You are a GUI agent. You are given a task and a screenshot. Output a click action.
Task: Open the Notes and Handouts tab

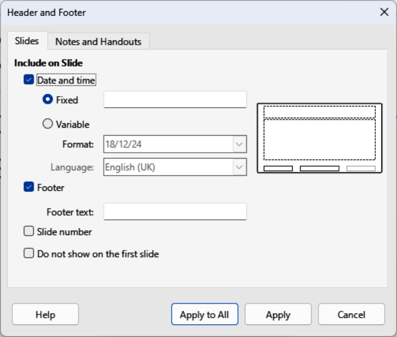point(98,42)
